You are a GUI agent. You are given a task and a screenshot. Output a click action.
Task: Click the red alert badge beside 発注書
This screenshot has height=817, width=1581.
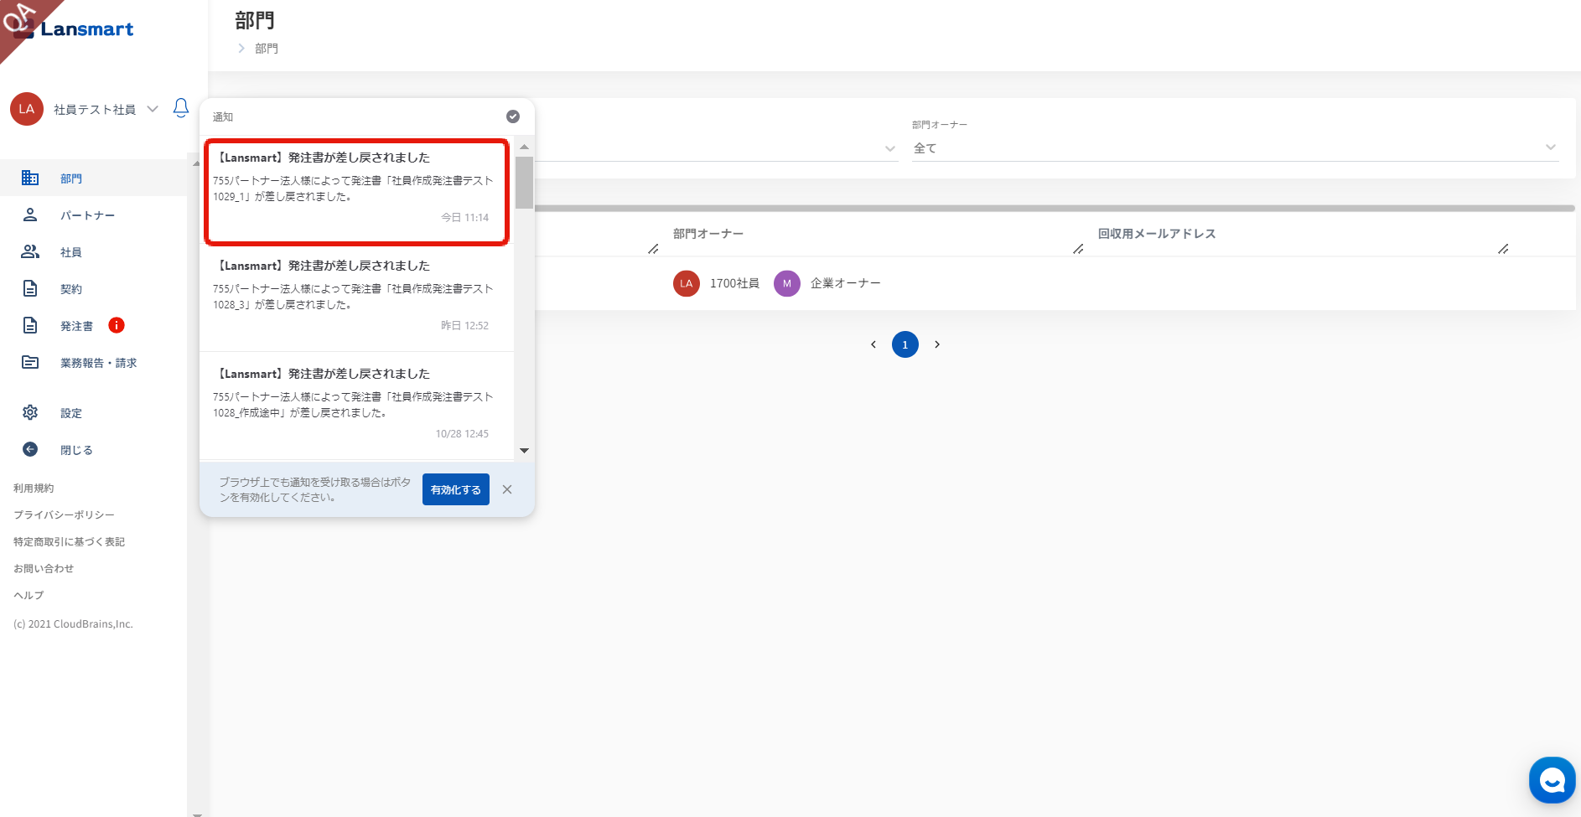click(x=117, y=325)
